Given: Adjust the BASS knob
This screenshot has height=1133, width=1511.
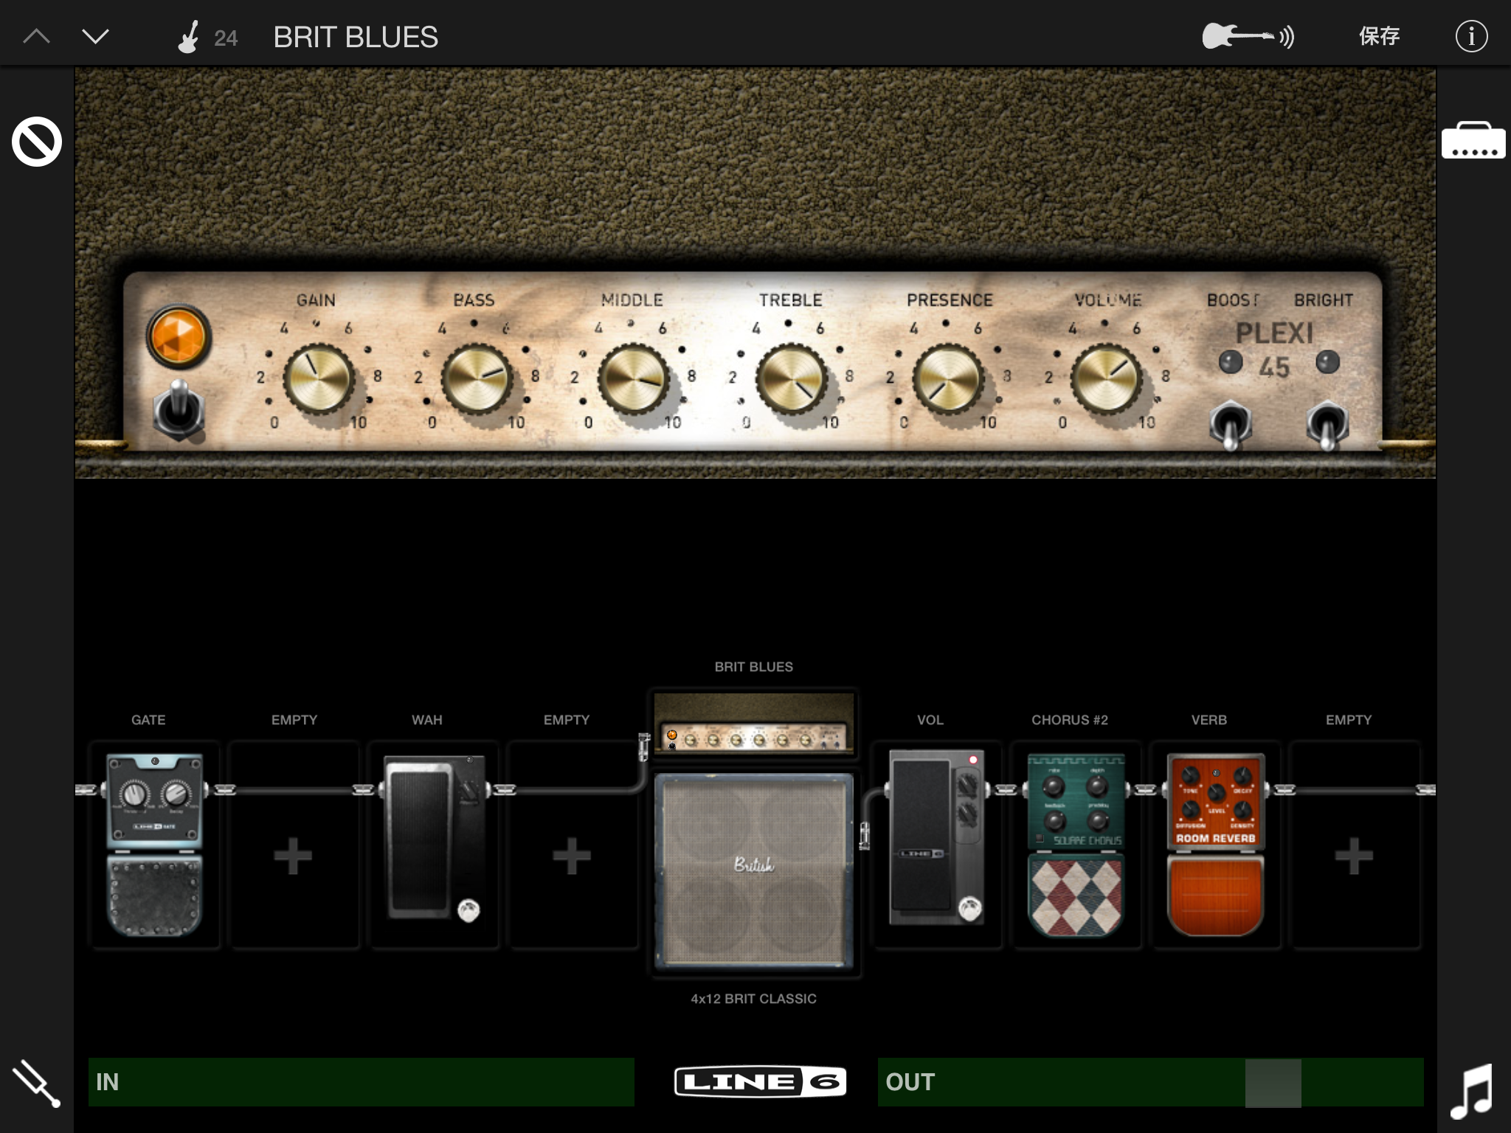Looking at the screenshot, I should 476,379.
